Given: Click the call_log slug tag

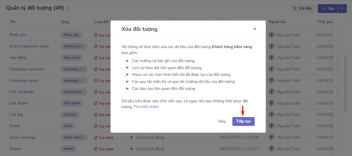Looking at the screenshot, I should tap(70, 114).
